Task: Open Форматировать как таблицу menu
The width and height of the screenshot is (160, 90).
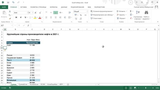Action: click(102, 15)
